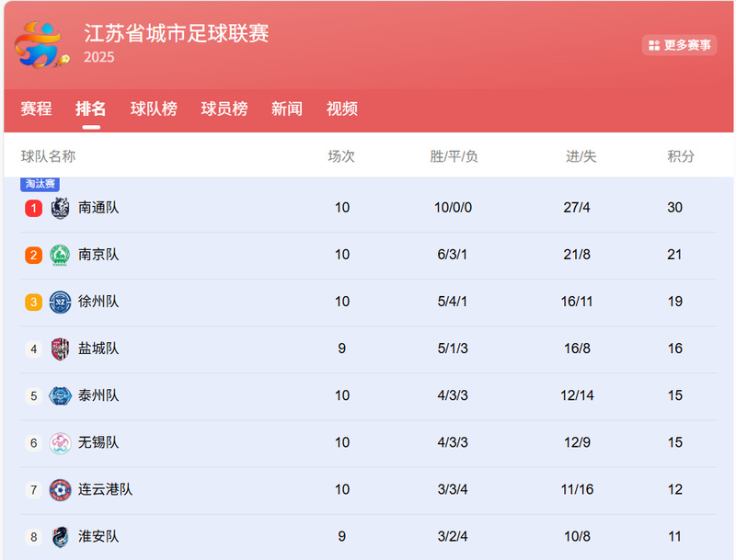
Task: Click 无锡队 goals 12/9
Action: pos(578,441)
